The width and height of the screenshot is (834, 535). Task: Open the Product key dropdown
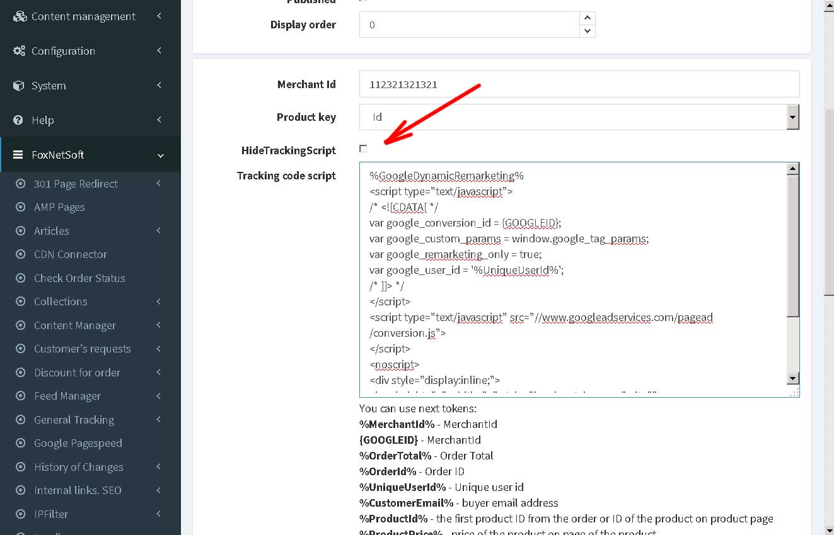pyautogui.click(x=793, y=117)
